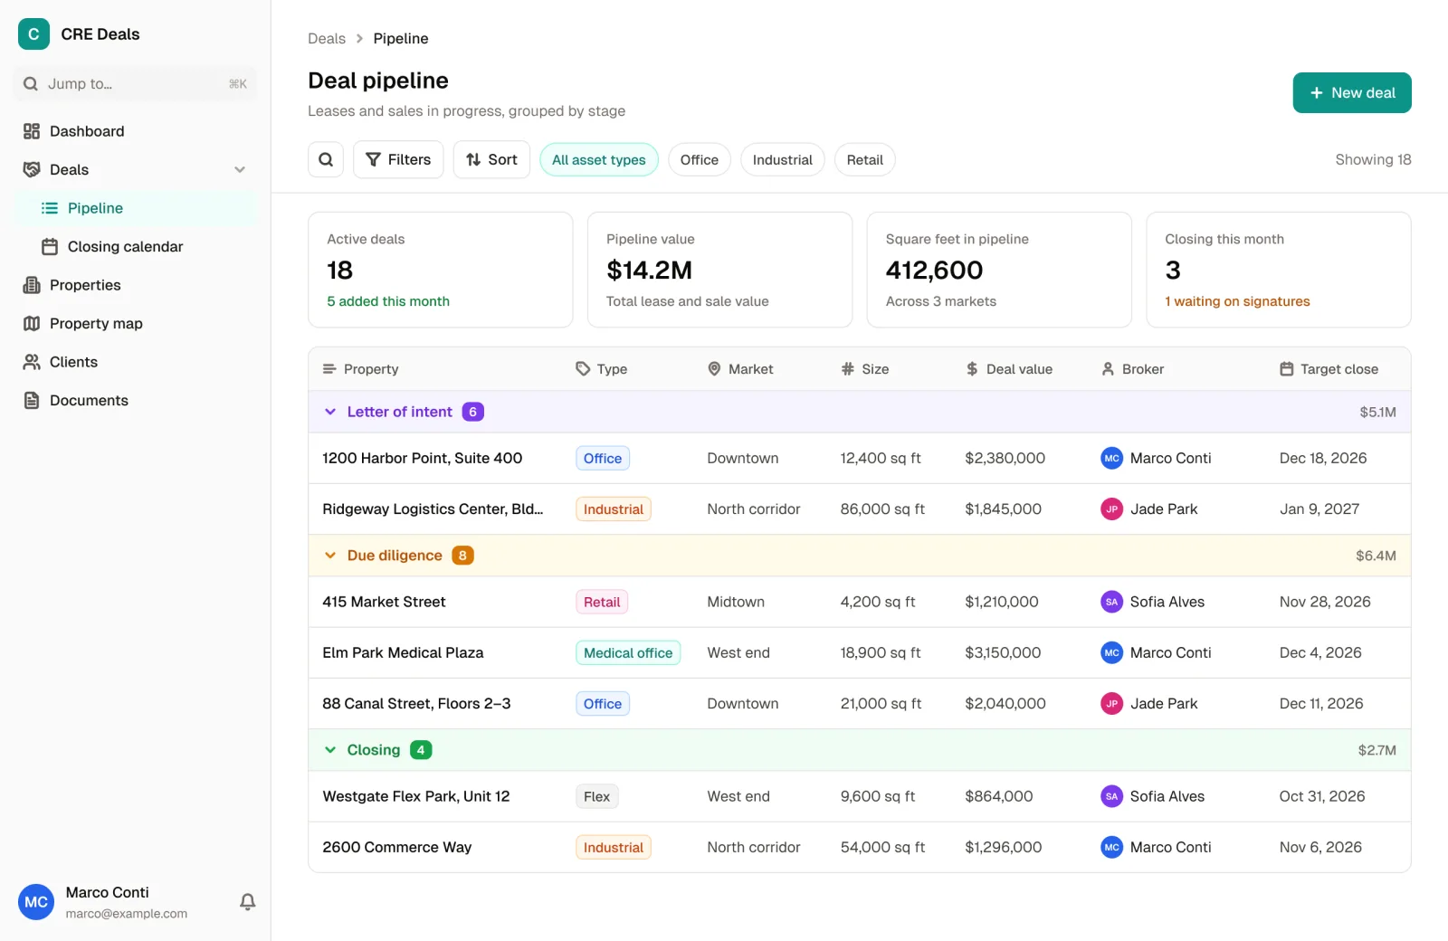The width and height of the screenshot is (1448, 941).
Task: Click Jade Park avatar on Ridgeway row
Action: [x=1111, y=509]
